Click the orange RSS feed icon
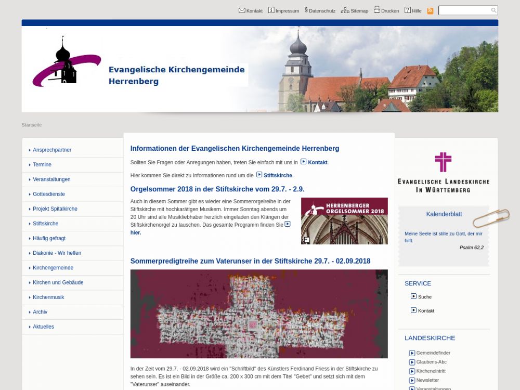 (430, 11)
